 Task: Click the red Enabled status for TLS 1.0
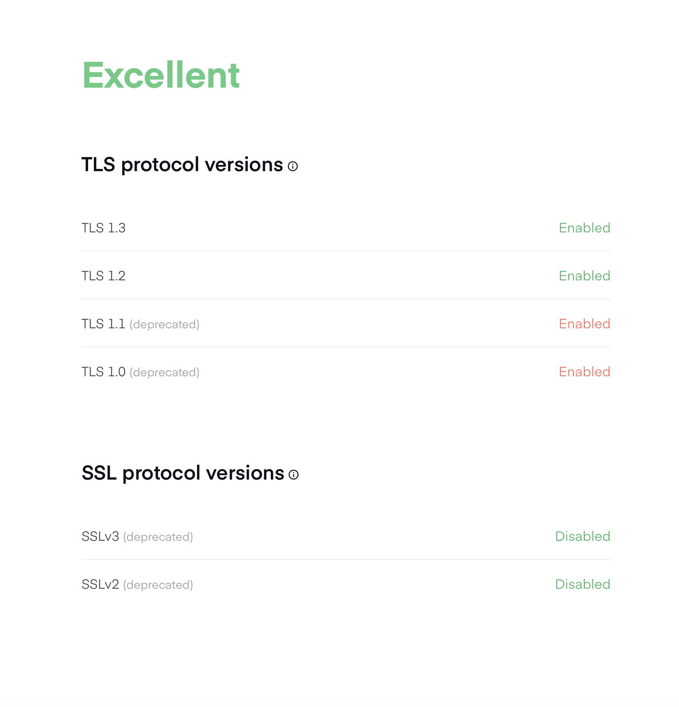[x=585, y=372]
